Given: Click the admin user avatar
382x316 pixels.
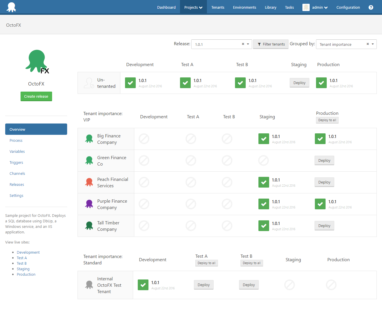Looking at the screenshot, I should coord(306,7).
